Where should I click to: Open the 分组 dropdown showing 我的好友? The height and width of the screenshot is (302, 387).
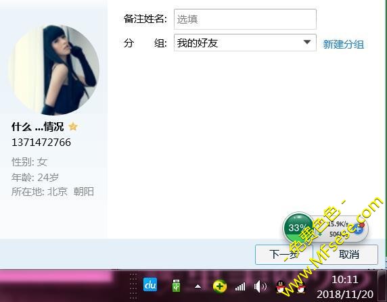[x=245, y=43]
